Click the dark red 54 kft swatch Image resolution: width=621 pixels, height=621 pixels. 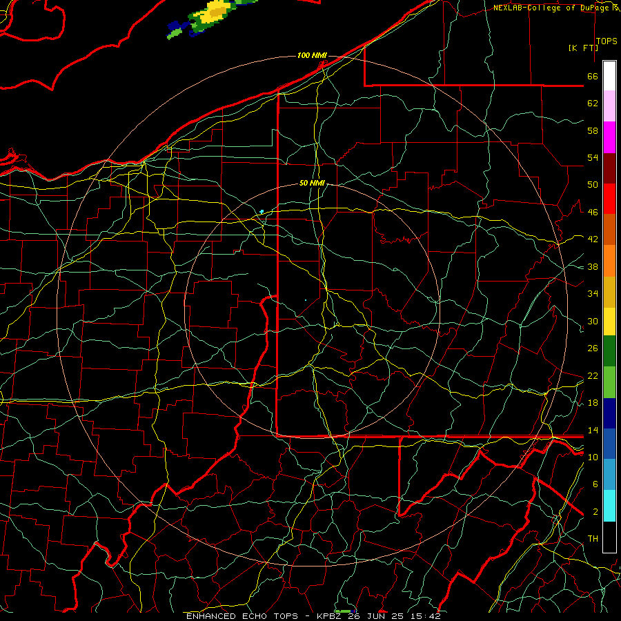tap(609, 168)
